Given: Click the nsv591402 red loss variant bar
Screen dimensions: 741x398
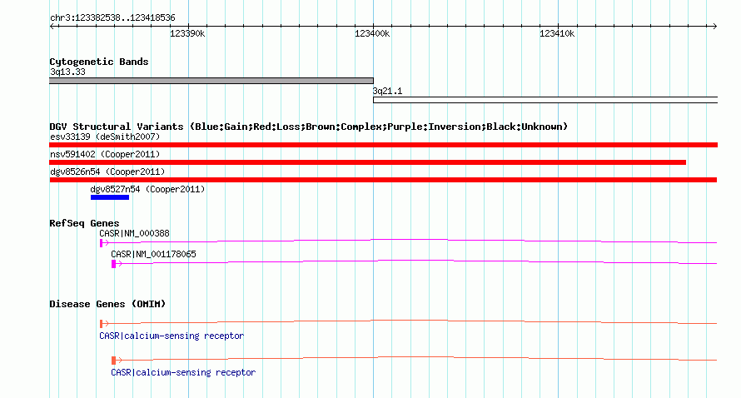Looking at the screenshot, I should [x=368, y=162].
